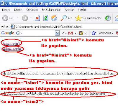Expand the Google search box dropdown
118x111 pixels.
[x=57, y=33]
